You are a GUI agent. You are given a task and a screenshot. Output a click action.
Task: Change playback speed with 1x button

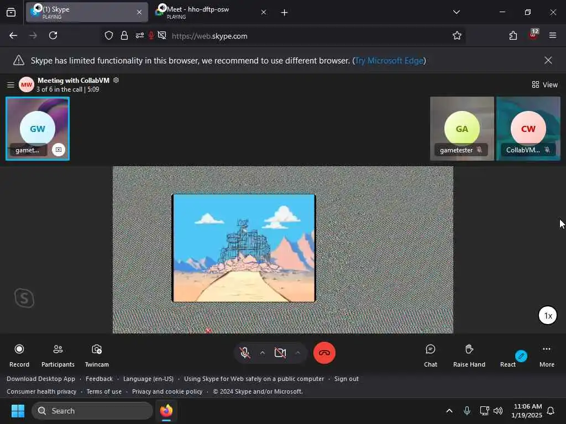[x=548, y=315]
